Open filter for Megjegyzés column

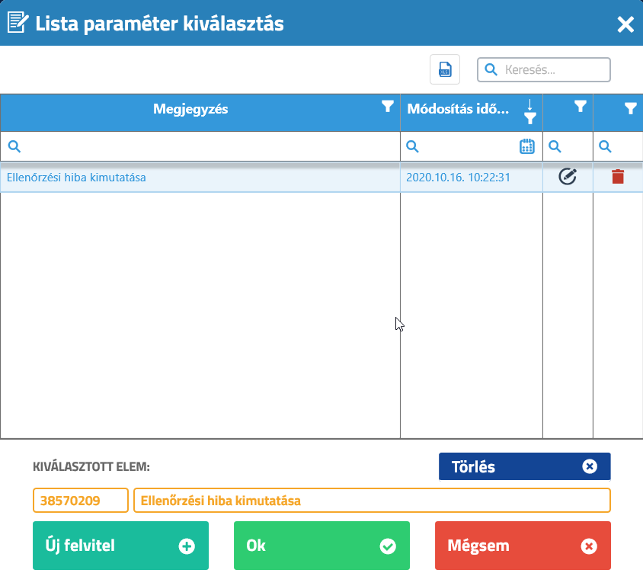(388, 106)
